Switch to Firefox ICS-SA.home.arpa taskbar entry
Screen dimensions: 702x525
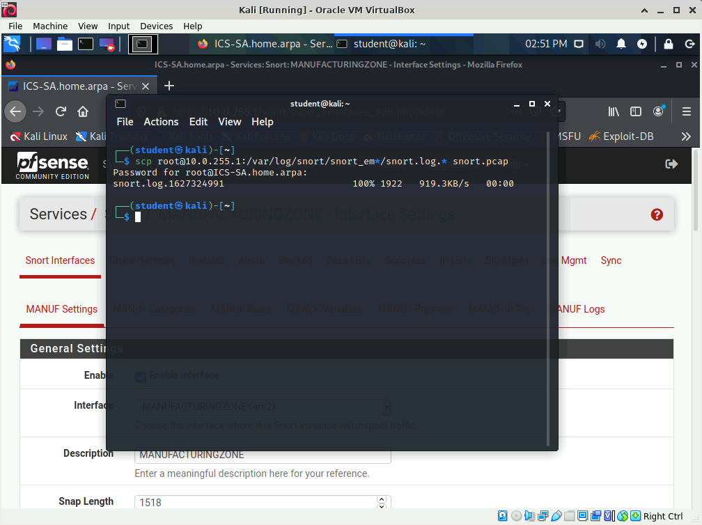click(x=265, y=44)
